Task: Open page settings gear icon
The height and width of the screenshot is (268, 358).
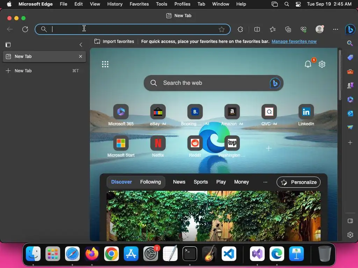Action: coord(322,64)
